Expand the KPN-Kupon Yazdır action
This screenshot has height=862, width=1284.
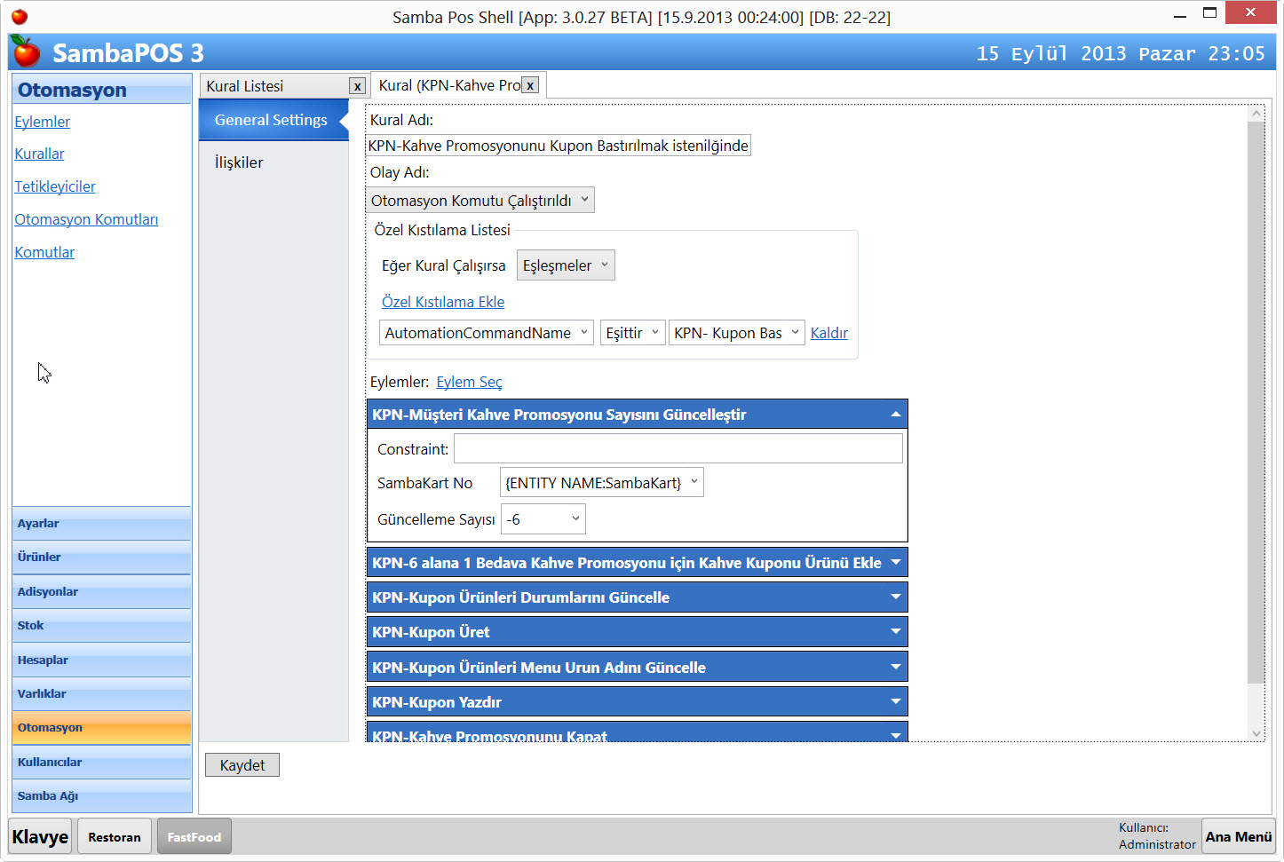pos(895,702)
